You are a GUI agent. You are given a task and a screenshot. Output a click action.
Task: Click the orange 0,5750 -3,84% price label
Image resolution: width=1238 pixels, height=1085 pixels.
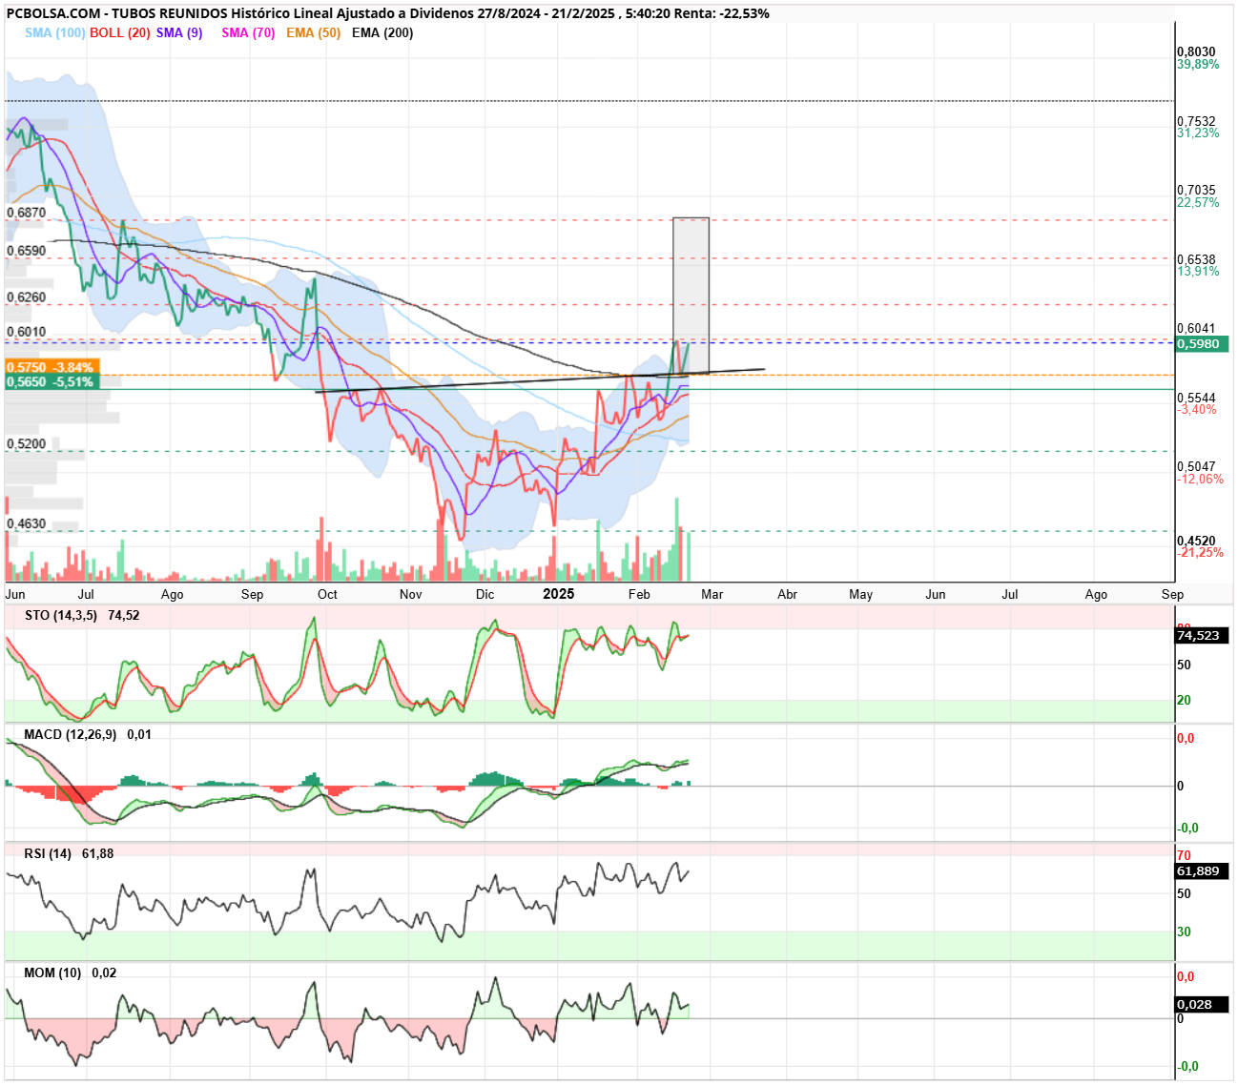click(52, 367)
